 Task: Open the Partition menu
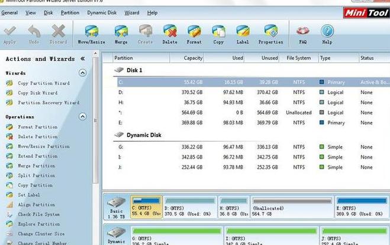click(70, 12)
